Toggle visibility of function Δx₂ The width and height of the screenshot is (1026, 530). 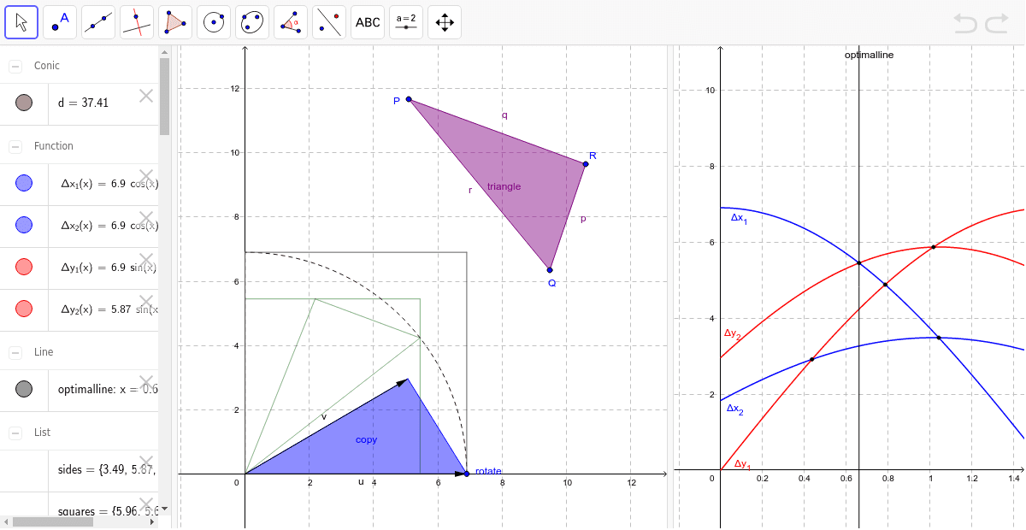point(24,225)
